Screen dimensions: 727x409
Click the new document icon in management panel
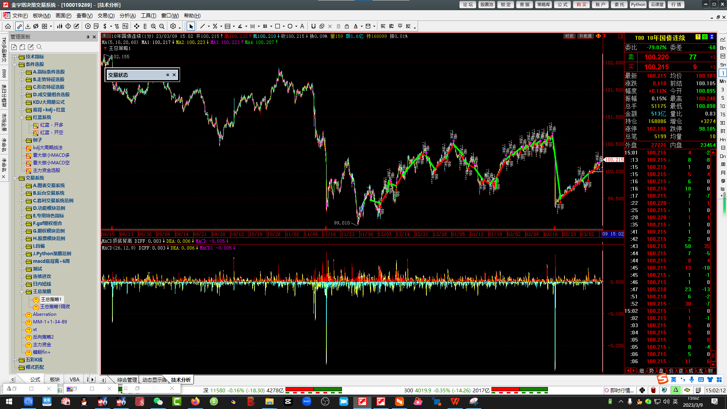(14, 47)
